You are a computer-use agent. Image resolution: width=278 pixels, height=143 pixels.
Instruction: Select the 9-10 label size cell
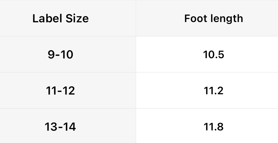[x=60, y=54]
